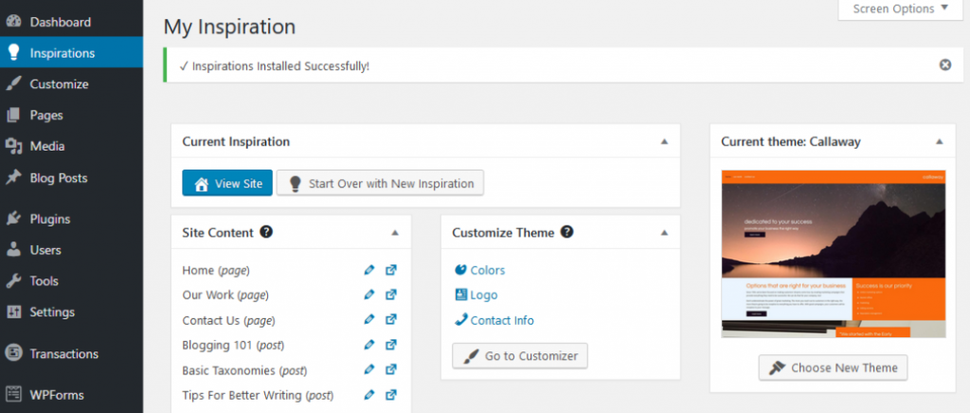Click the Settings sliders icon

(13, 312)
